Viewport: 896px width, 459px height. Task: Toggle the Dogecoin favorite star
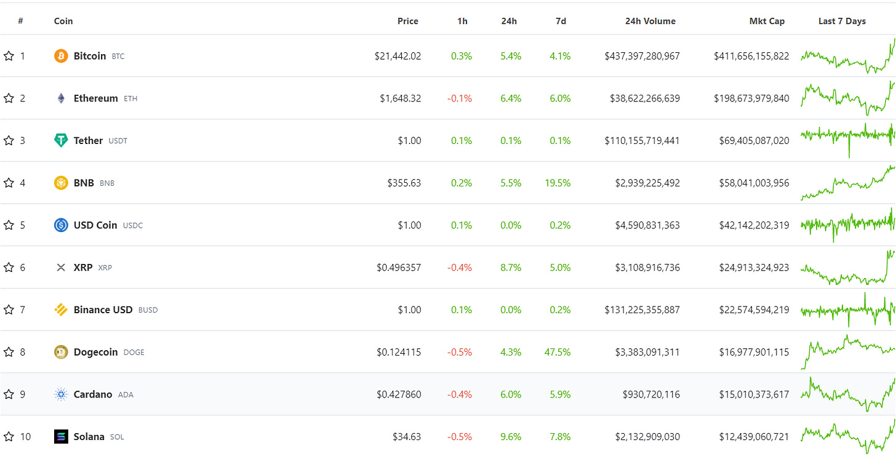point(9,352)
